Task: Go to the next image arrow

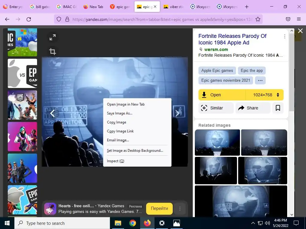Action: click(x=177, y=113)
